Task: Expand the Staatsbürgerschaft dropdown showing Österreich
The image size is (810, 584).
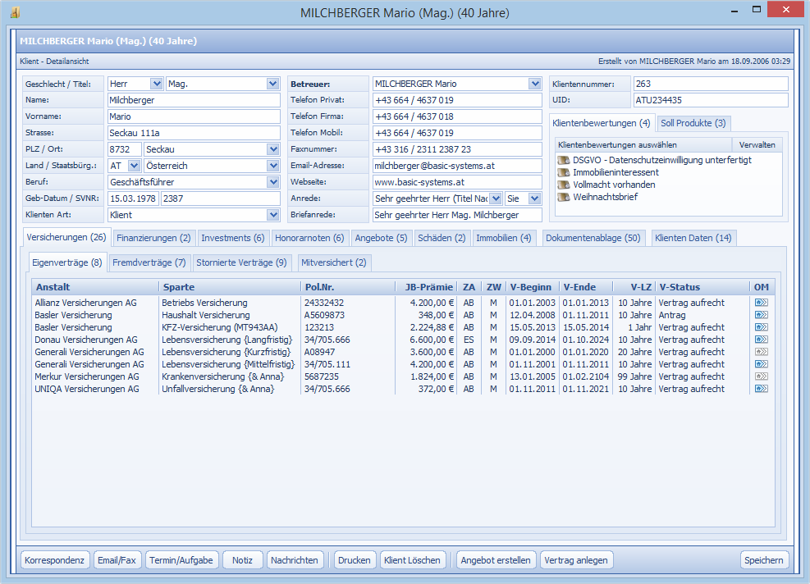Action: [272, 166]
